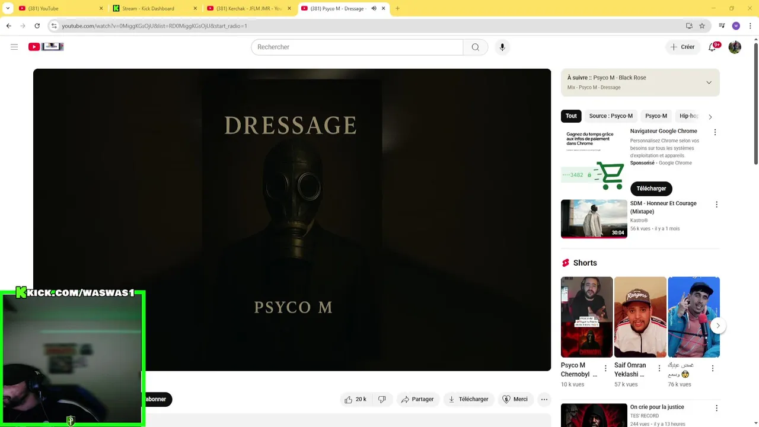
Task: Go back with the browser arrow
Action: pyautogui.click(x=8, y=26)
